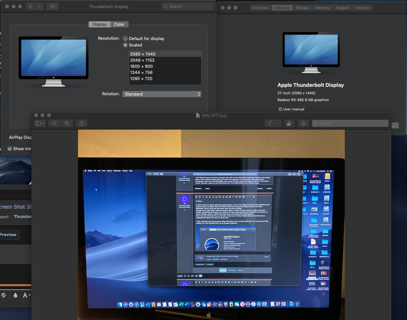The height and width of the screenshot is (320, 407).
Task: Switch to the Color tab
Action: click(119, 25)
